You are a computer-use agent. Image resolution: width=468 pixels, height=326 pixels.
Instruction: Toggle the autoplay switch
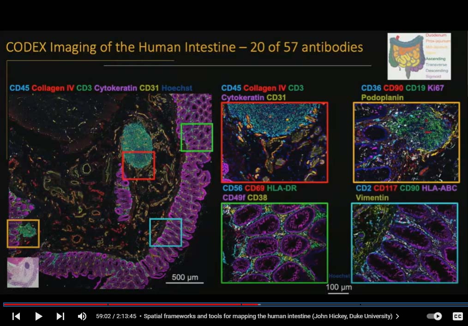(x=434, y=316)
